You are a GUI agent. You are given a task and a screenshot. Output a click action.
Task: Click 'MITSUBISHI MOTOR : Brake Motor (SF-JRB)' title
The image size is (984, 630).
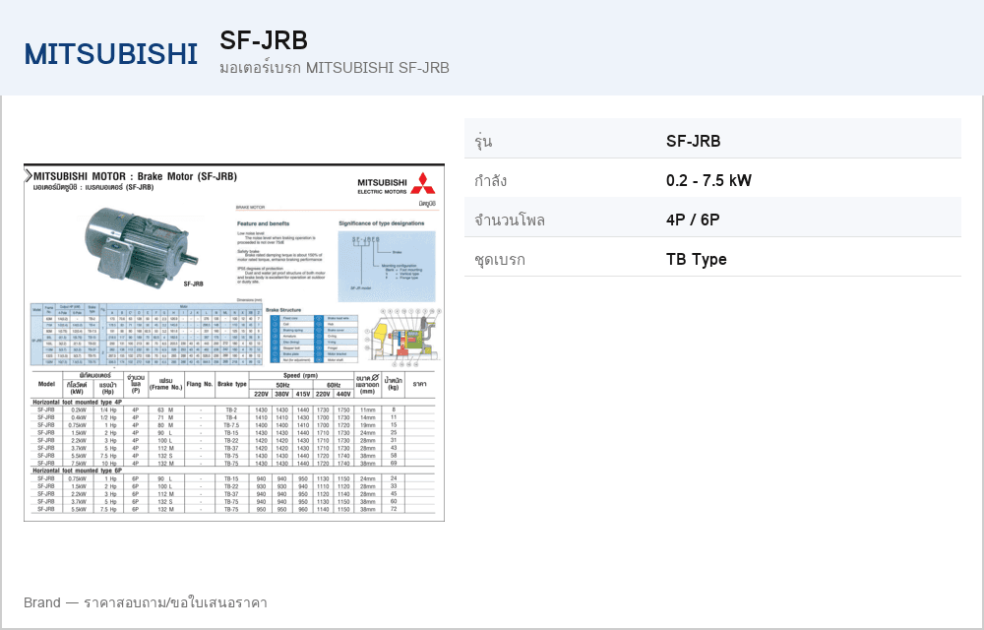coord(136,176)
